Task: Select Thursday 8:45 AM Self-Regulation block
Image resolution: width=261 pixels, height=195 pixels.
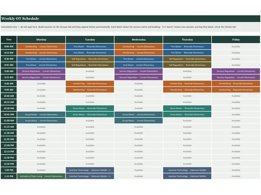Action: (187, 65)
